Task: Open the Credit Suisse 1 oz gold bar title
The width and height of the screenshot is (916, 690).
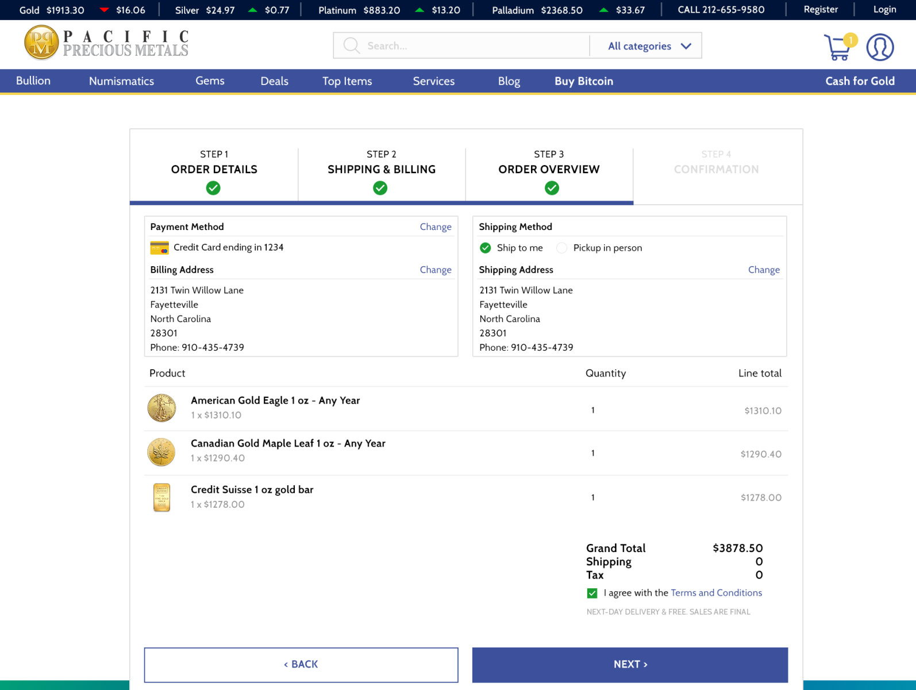Action: 252,490
